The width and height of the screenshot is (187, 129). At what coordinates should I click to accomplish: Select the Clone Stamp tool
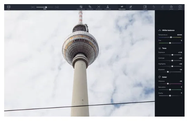click(x=107, y=7)
